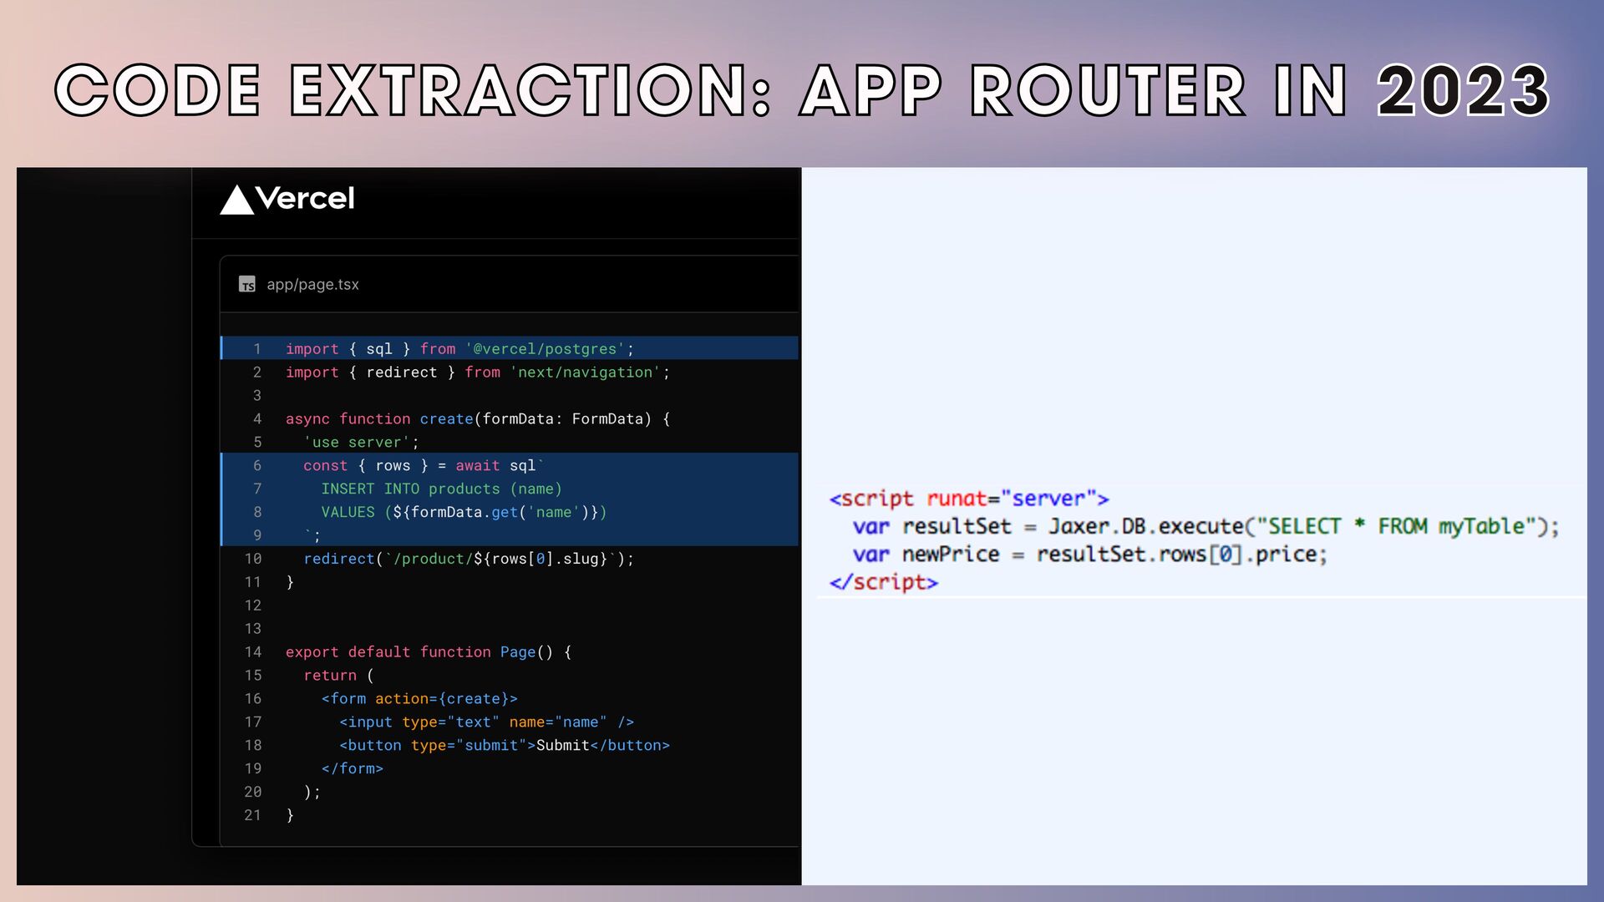Click the form action={create} tag
This screenshot has width=1604, height=902.
(419, 699)
